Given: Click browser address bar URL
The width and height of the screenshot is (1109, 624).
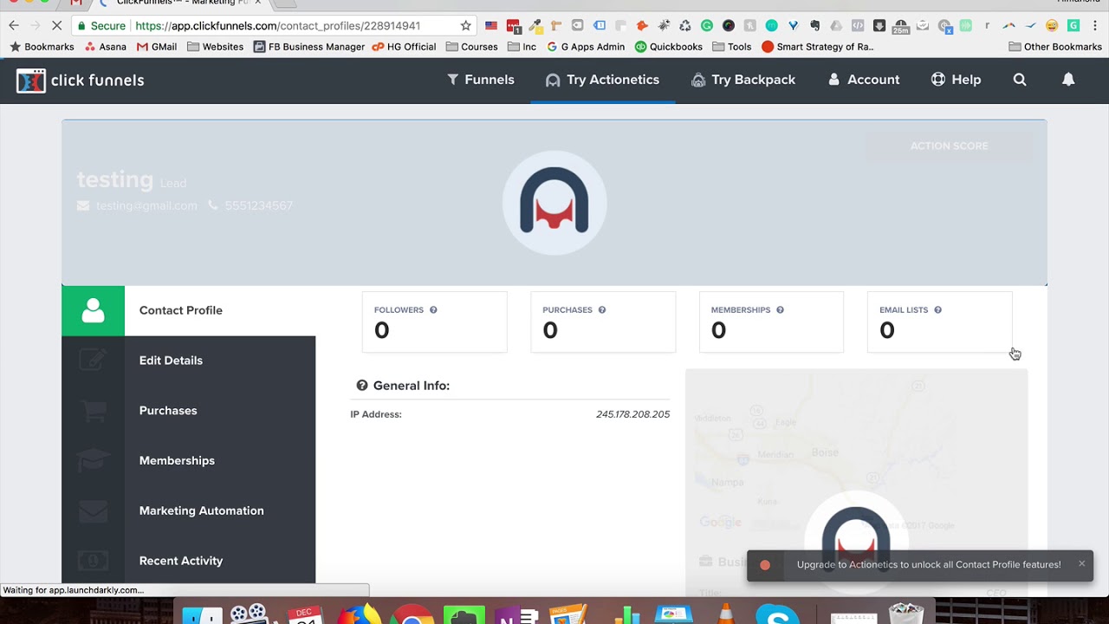Looking at the screenshot, I should pos(277,26).
